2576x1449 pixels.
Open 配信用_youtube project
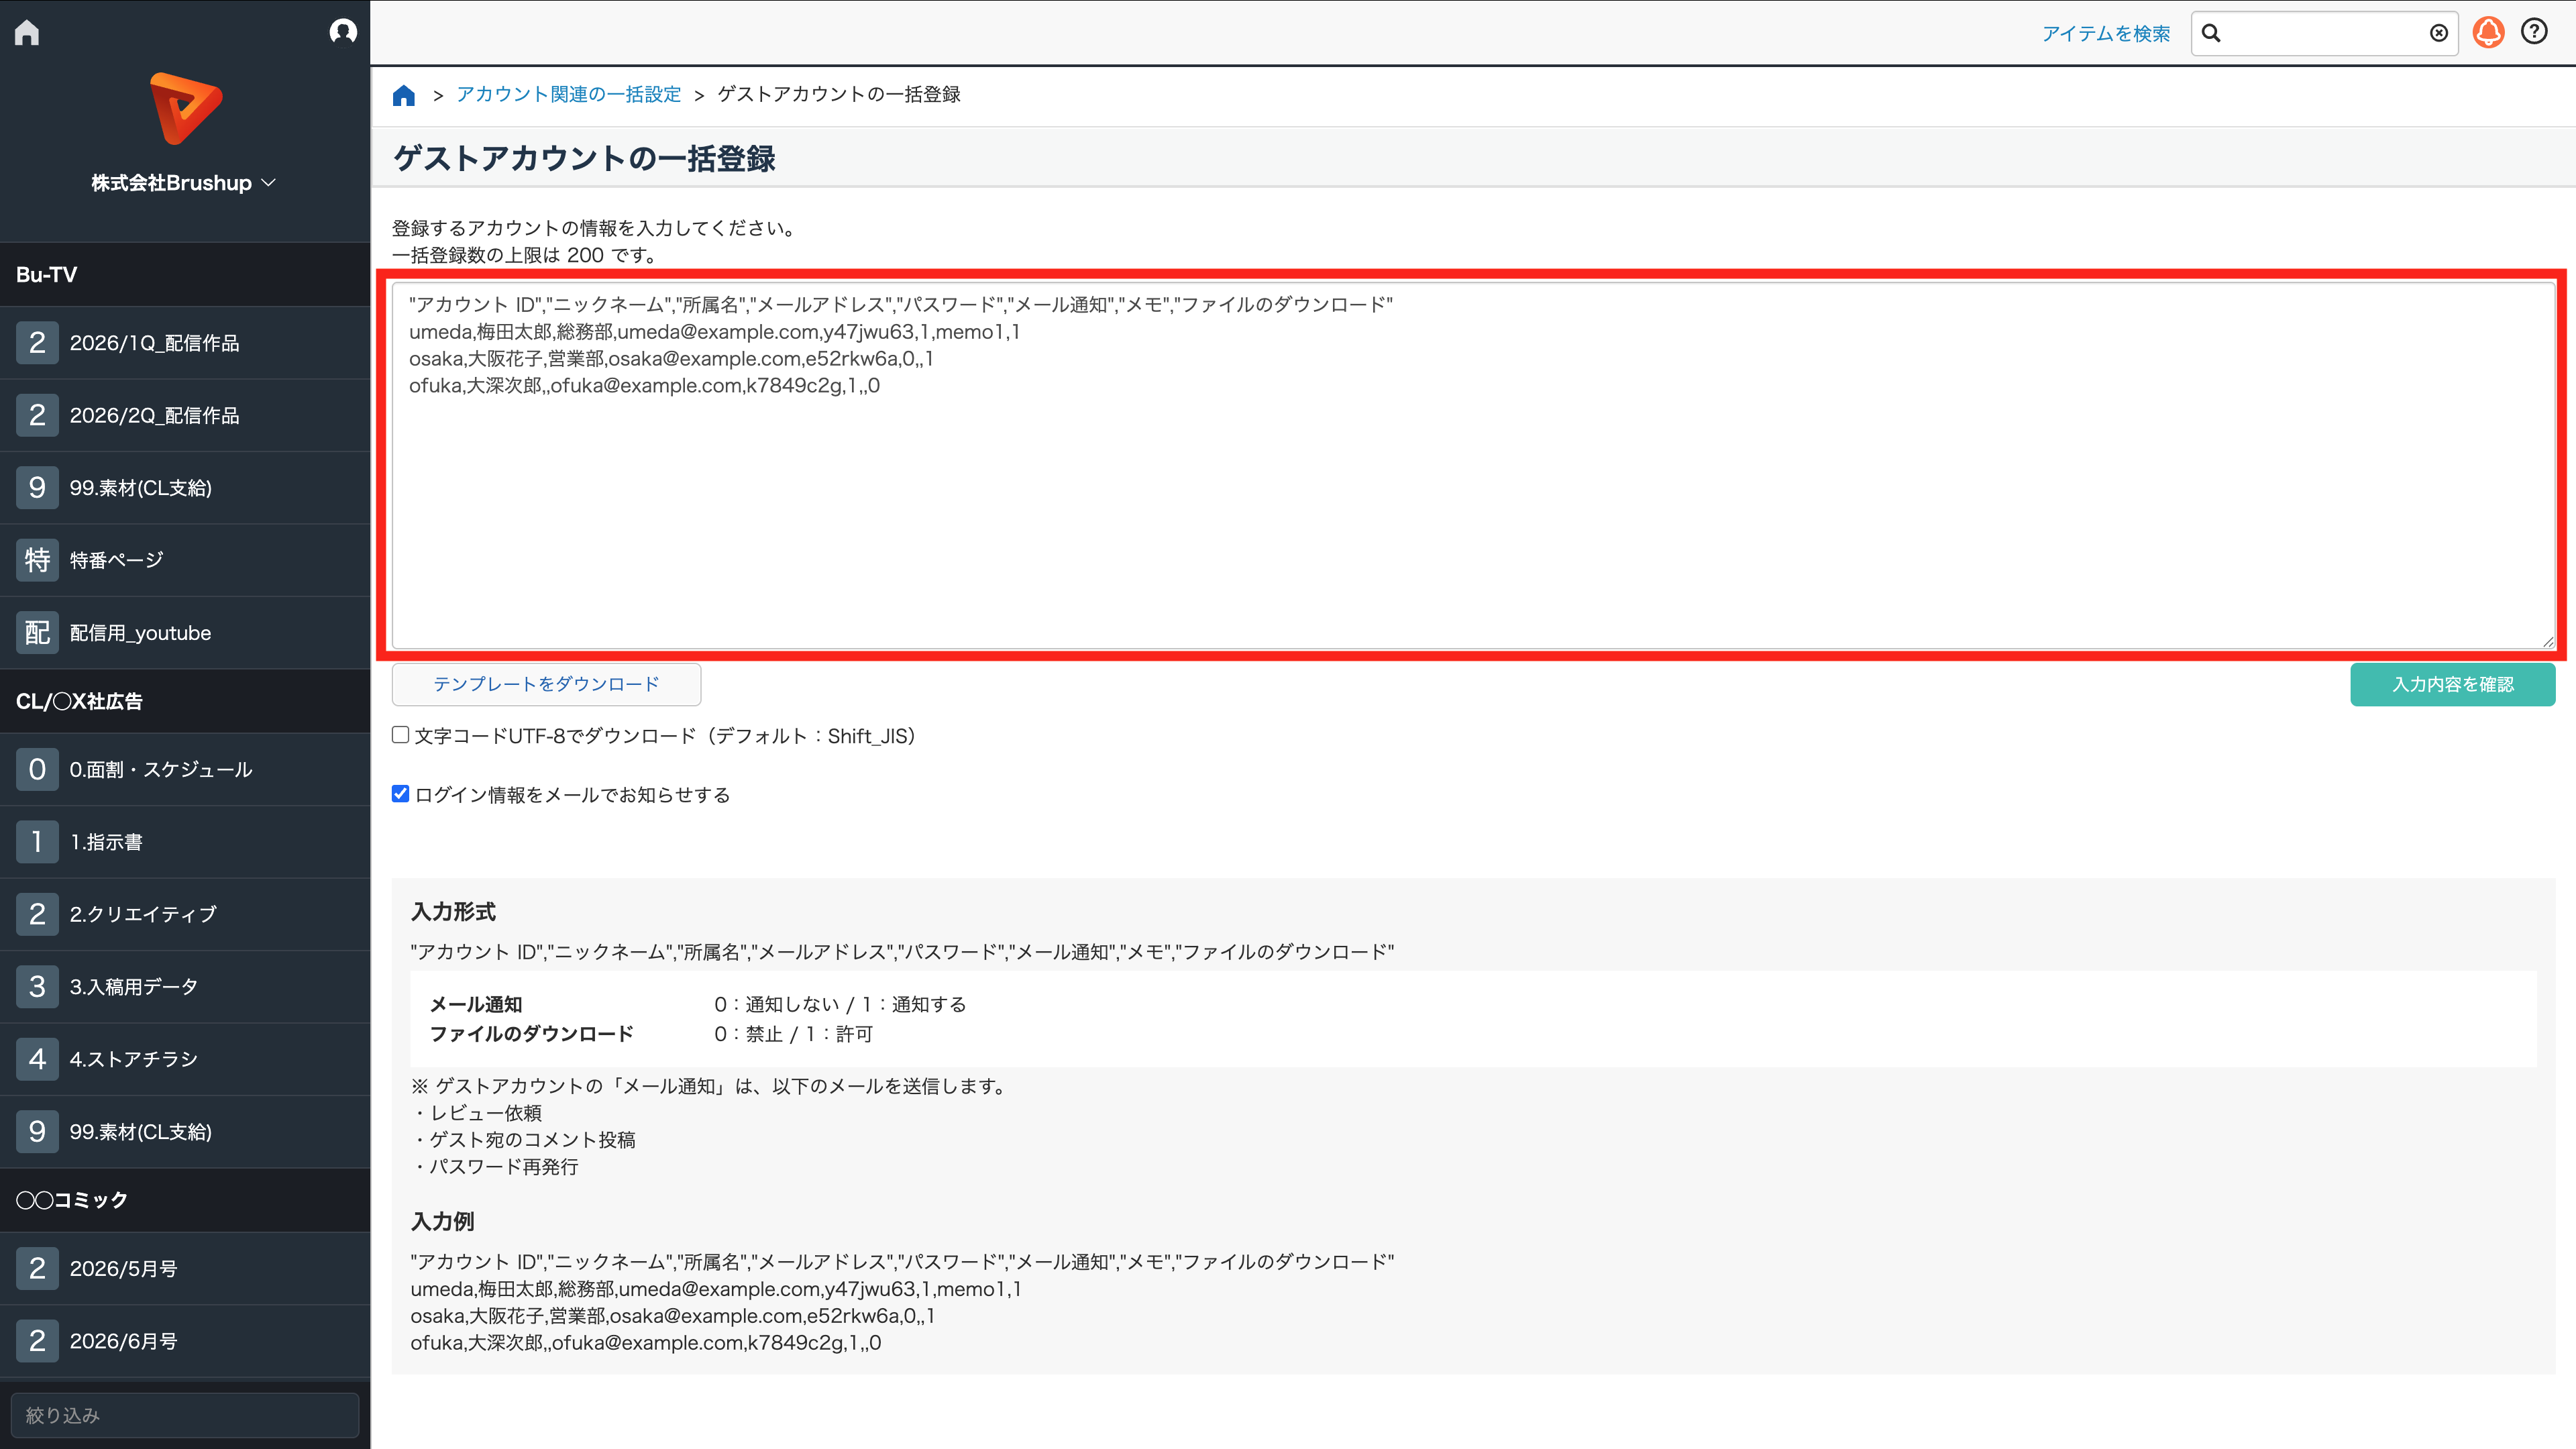185,633
